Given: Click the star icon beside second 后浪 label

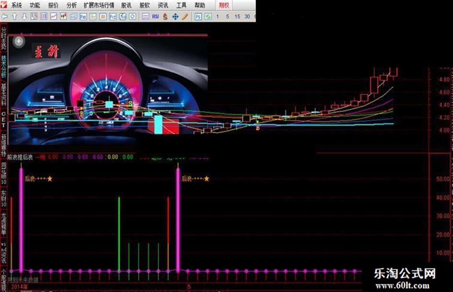Looking at the screenshot, I should click(x=207, y=179).
